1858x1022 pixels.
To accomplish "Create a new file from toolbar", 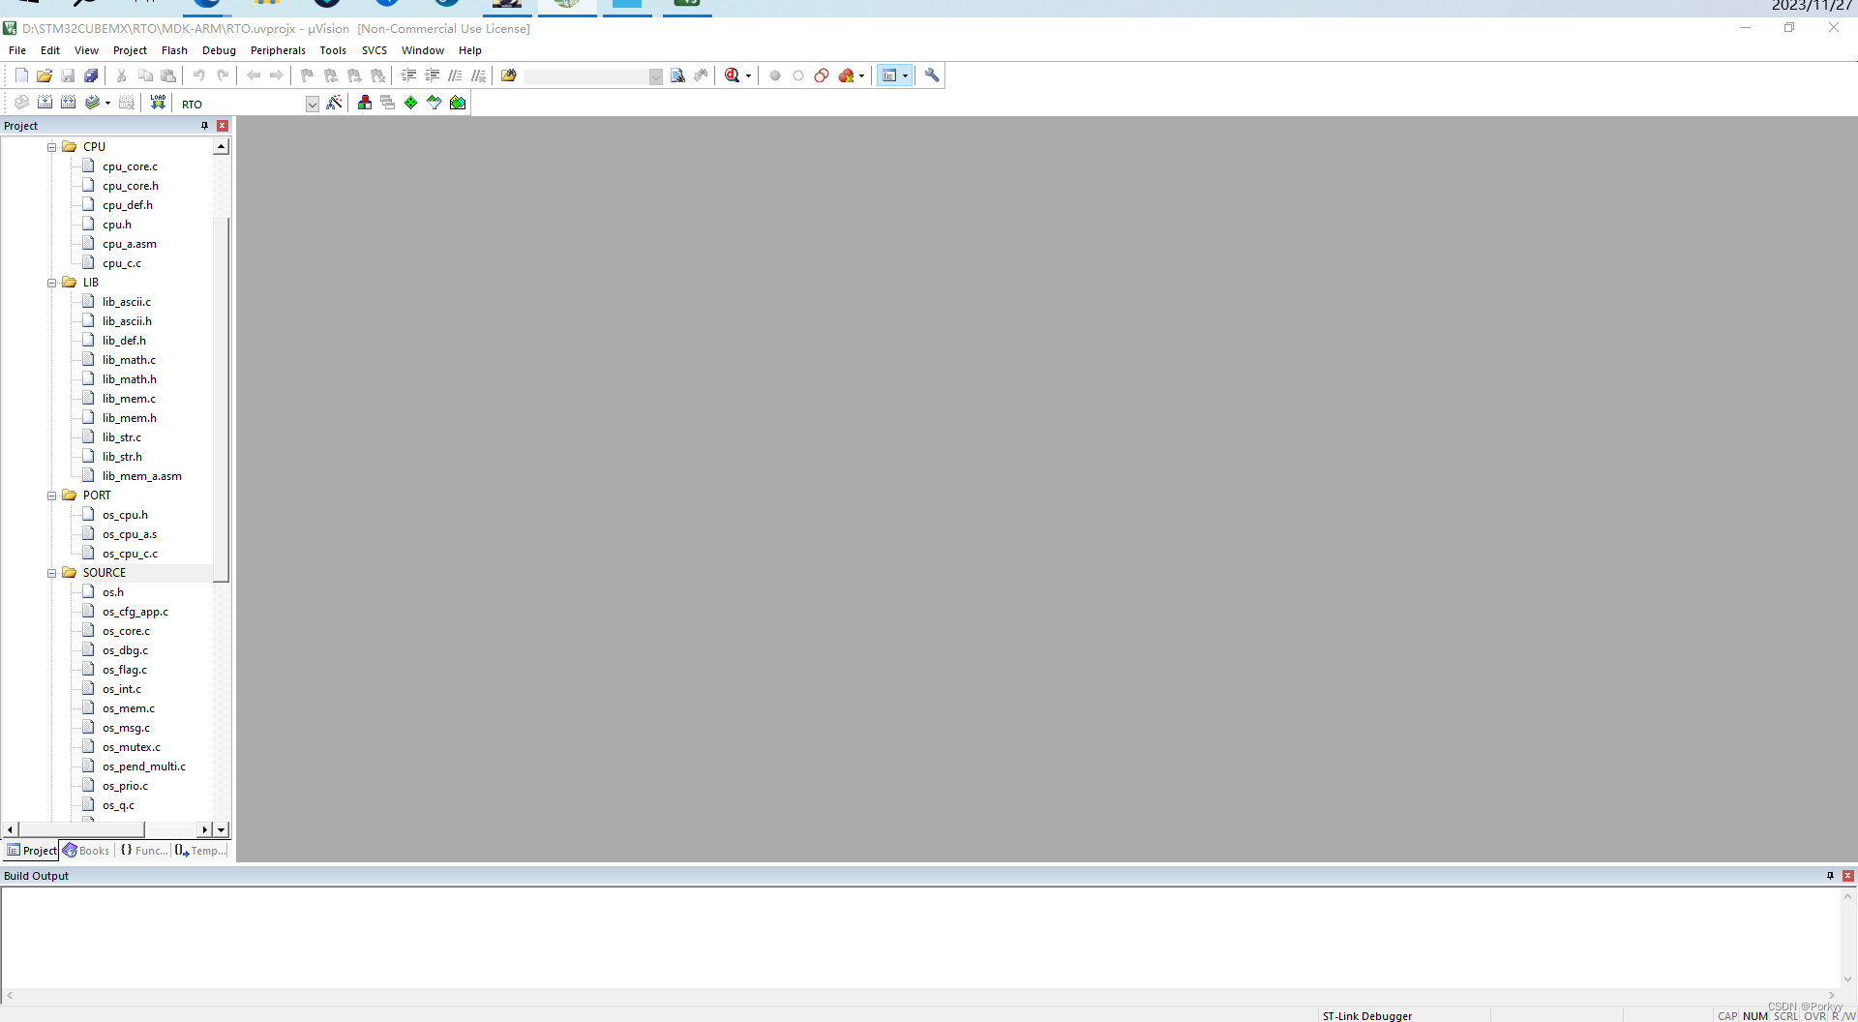I will coord(21,75).
